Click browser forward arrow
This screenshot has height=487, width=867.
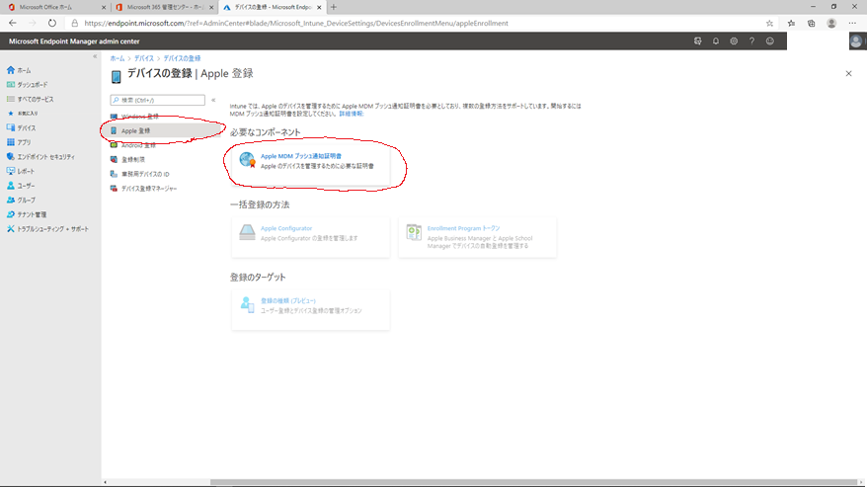click(32, 24)
